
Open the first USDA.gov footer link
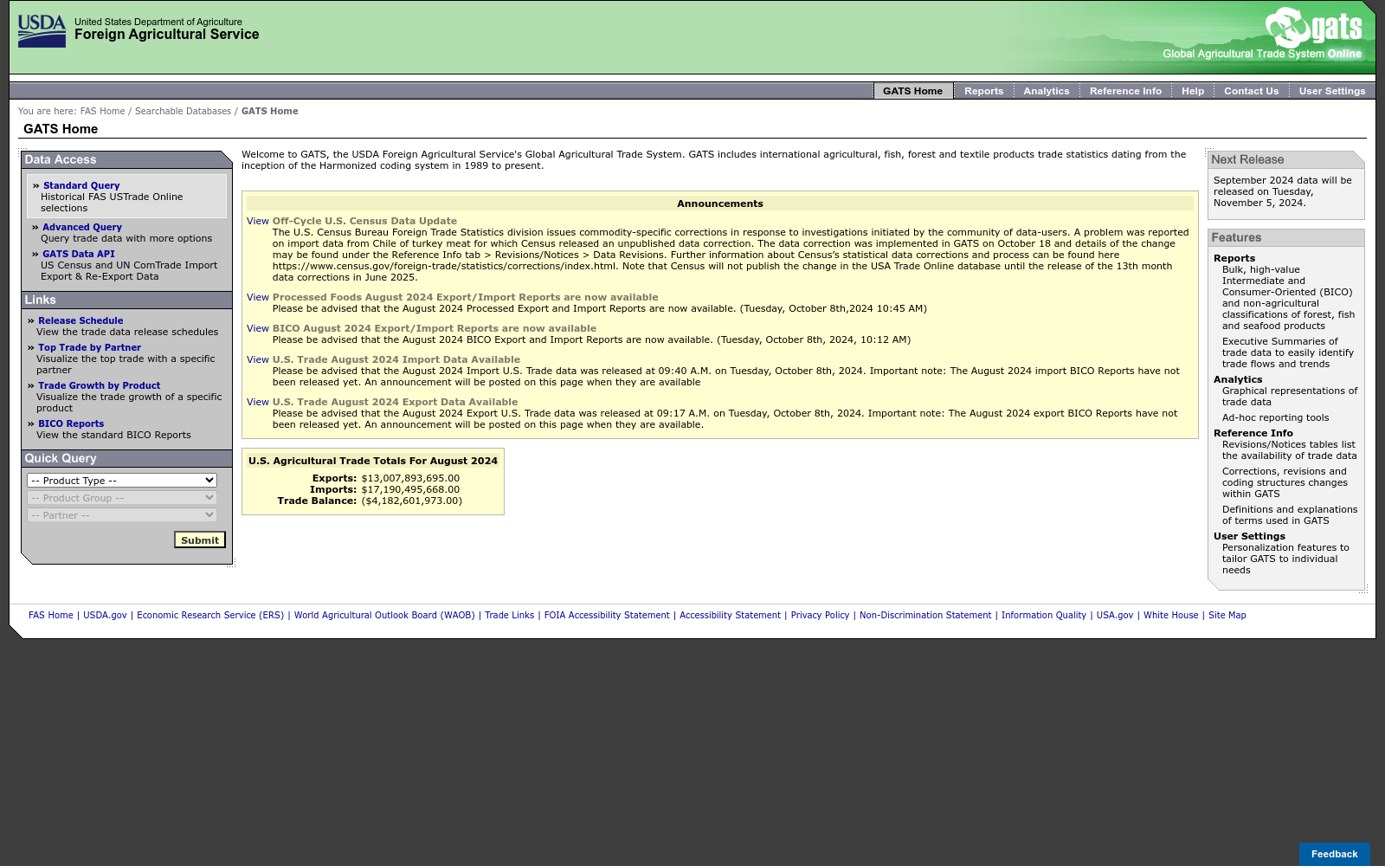[105, 616]
